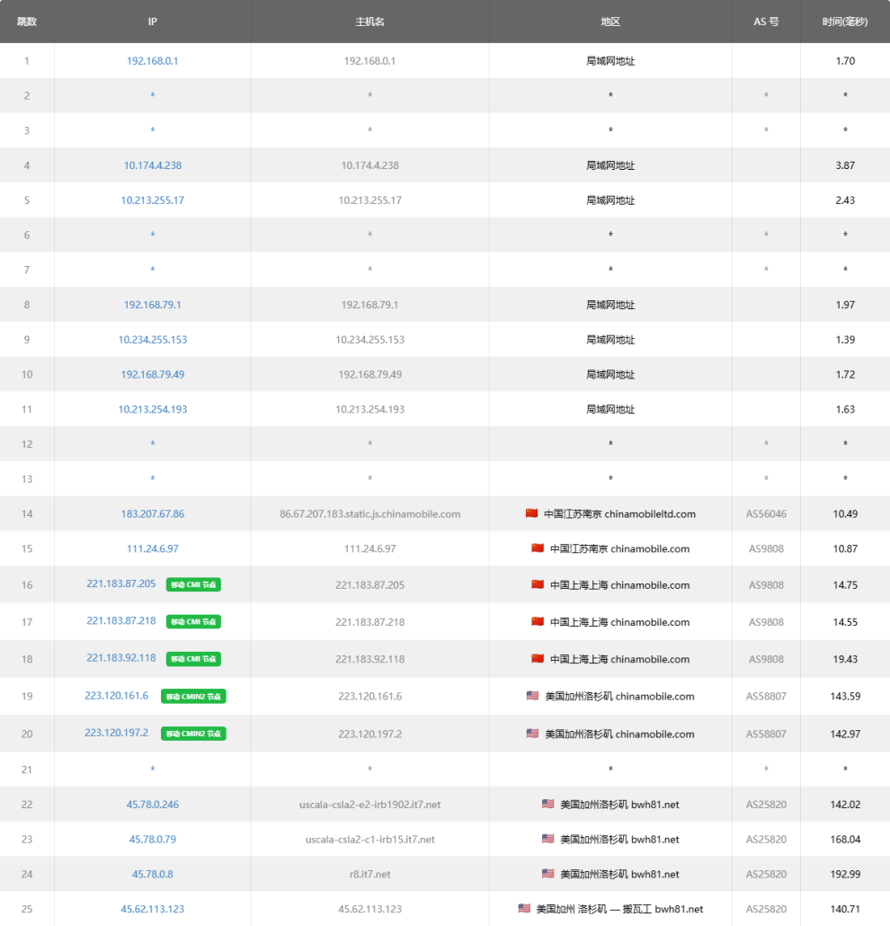890x926 pixels.
Task: Click the green CMI badge beside 221.183.92.118
Action: 193,658
